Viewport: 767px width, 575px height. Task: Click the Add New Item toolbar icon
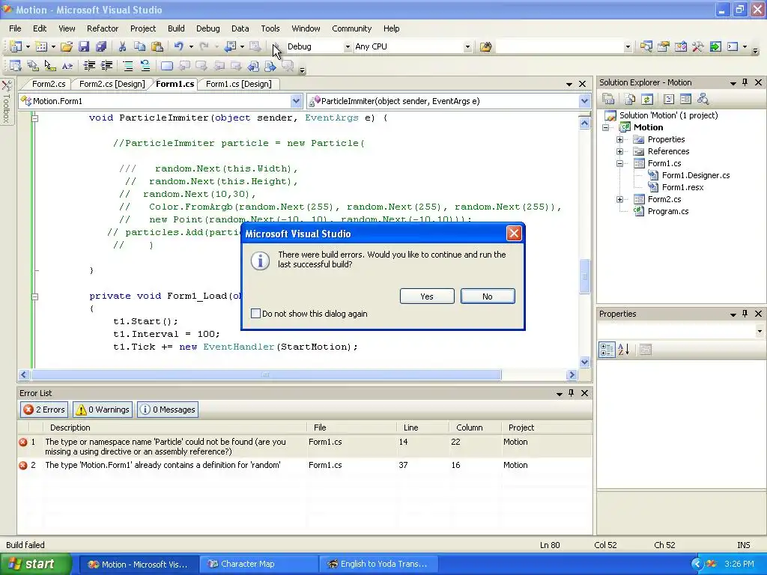tap(41, 46)
